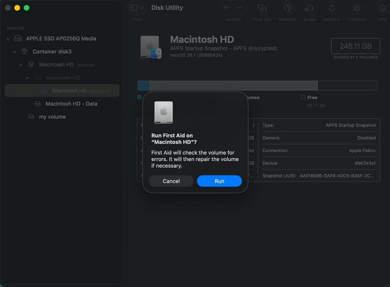Click the Erase toolbar icon
Screen dimensions: 390x287
309,8
